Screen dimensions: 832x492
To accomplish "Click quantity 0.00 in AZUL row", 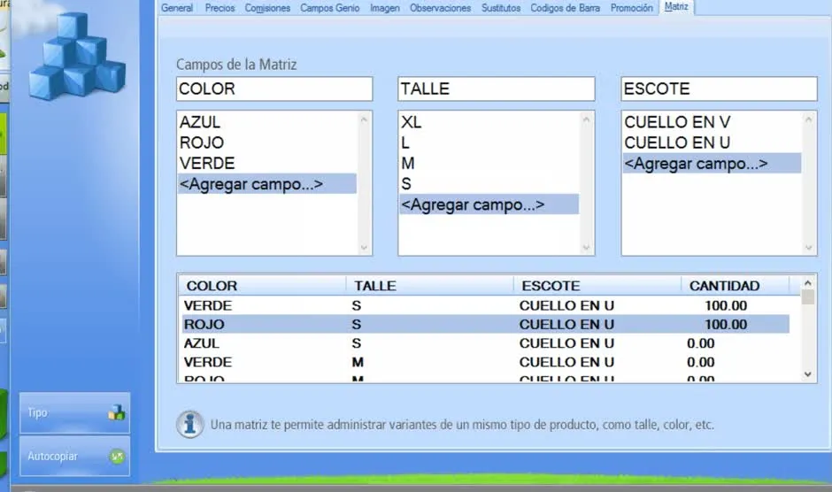I will click(700, 343).
